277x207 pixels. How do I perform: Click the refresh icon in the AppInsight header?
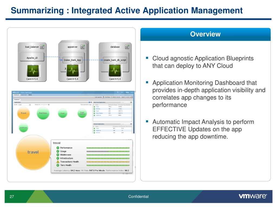118,92
